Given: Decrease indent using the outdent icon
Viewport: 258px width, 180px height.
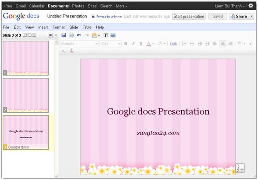Looking at the screenshot, I should [x=200, y=44].
